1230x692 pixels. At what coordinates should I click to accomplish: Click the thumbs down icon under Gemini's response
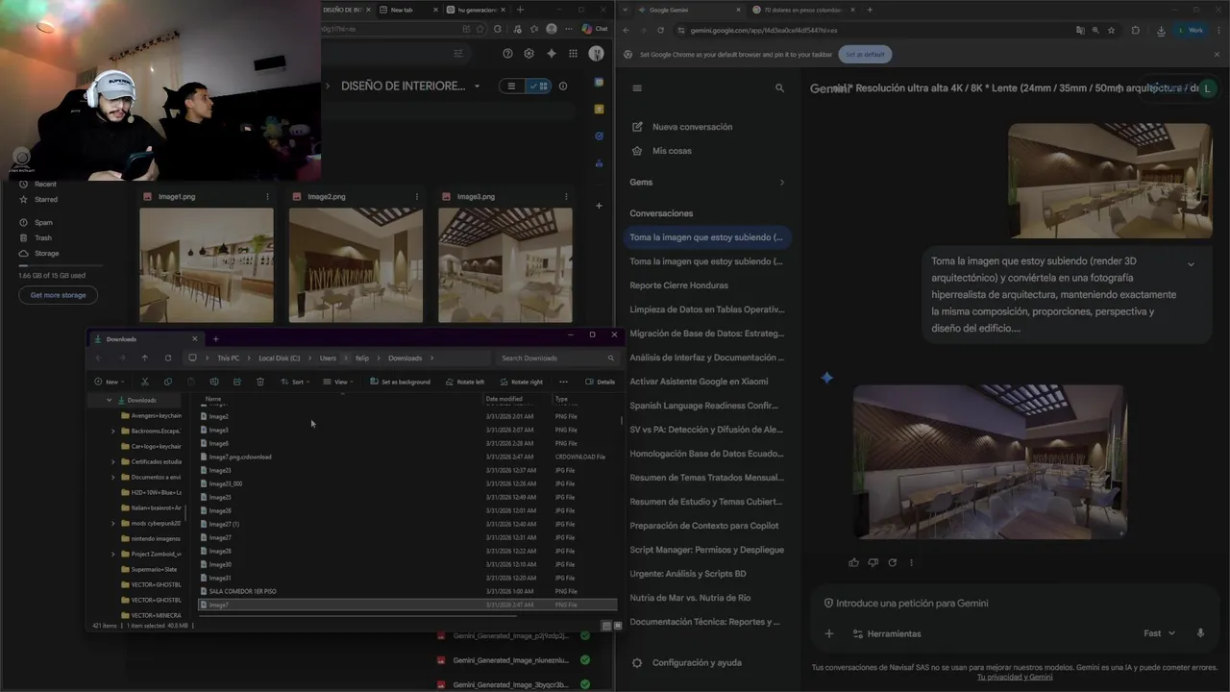[x=873, y=562]
